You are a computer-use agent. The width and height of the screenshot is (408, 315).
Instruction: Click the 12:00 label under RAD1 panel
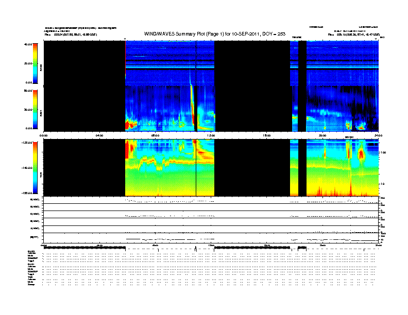click(211, 135)
